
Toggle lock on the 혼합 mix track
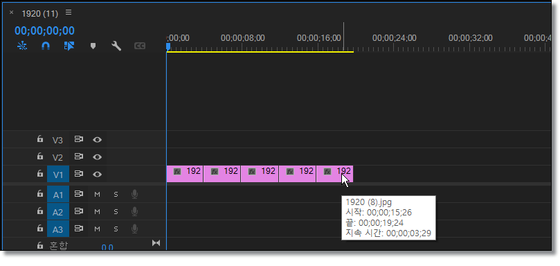(x=40, y=246)
